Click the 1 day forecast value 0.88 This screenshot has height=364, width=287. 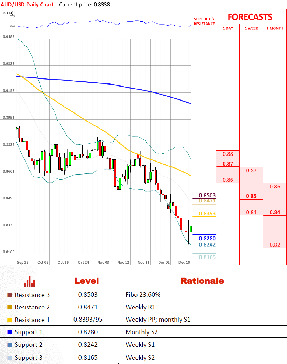click(x=227, y=154)
